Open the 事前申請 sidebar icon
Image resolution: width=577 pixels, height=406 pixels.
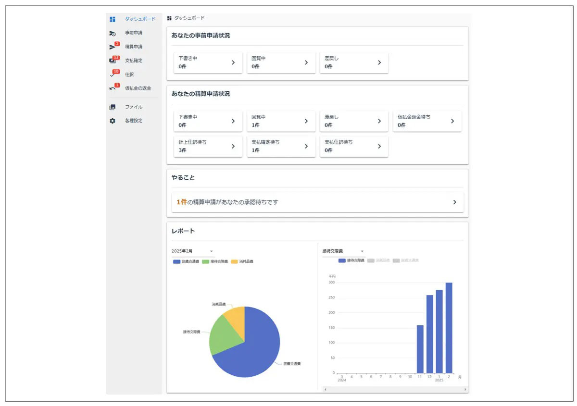(113, 33)
